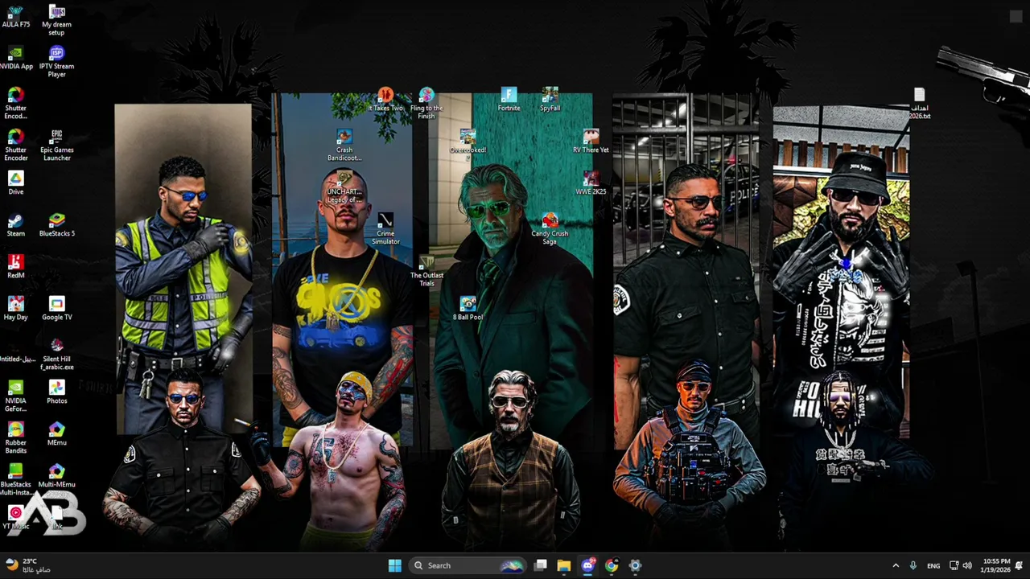
Task: Open Settings gear on the taskbar
Action: coord(635,565)
